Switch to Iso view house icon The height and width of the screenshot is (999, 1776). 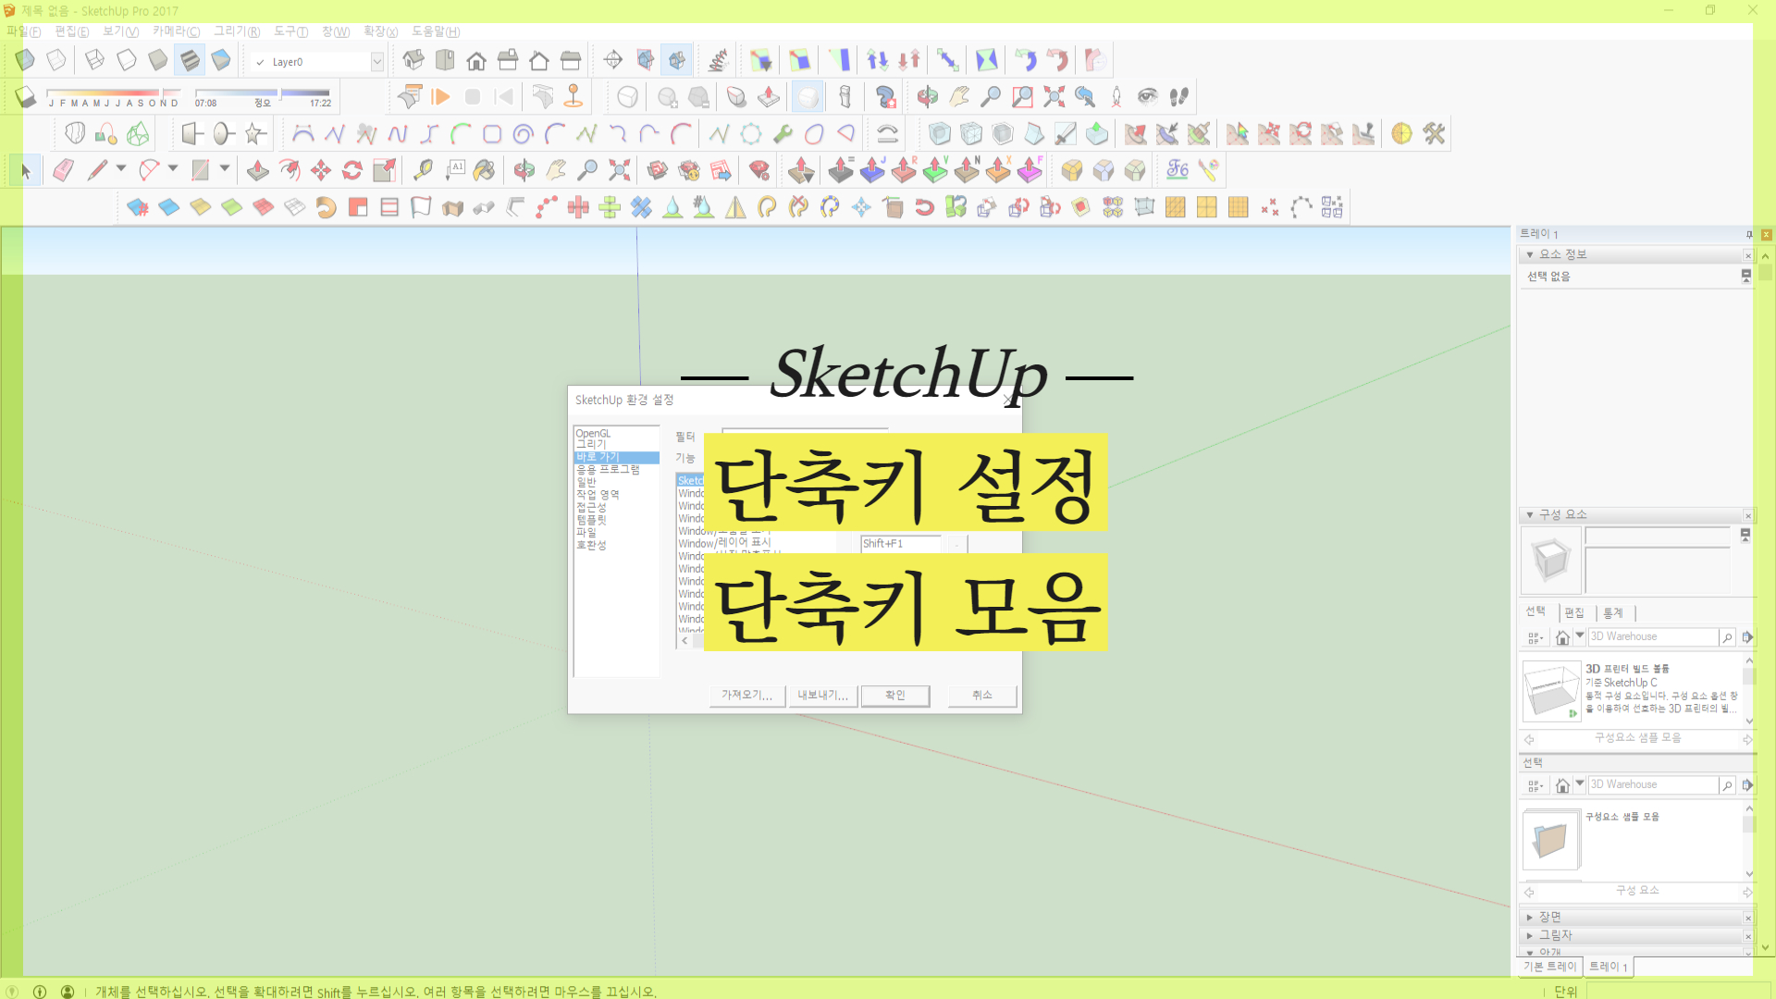point(413,61)
